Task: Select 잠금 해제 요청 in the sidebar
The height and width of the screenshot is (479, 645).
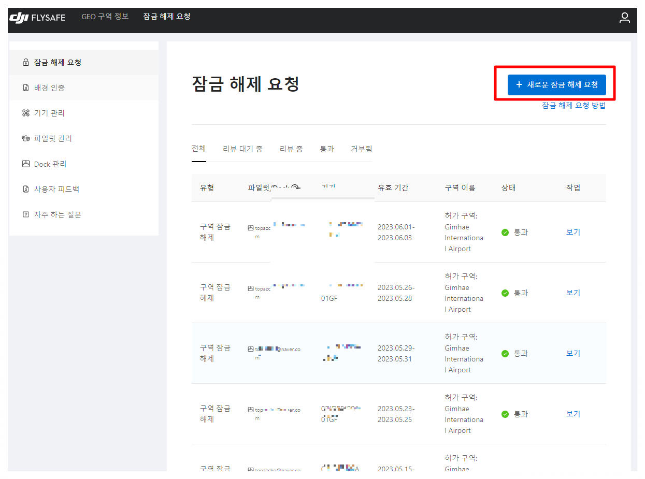Action: point(84,63)
